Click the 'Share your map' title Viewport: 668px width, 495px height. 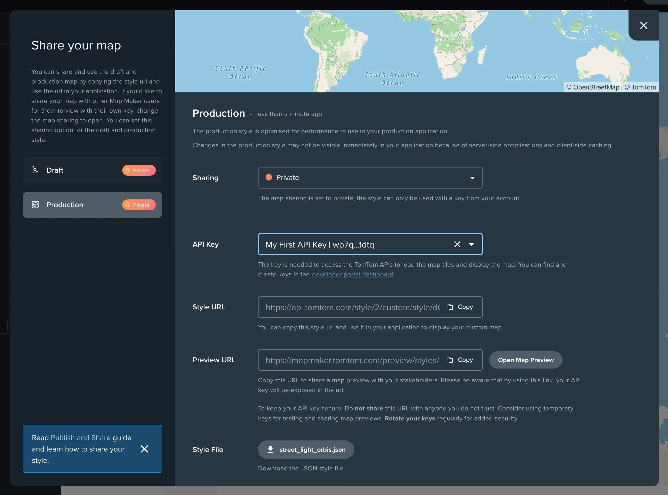click(x=76, y=45)
